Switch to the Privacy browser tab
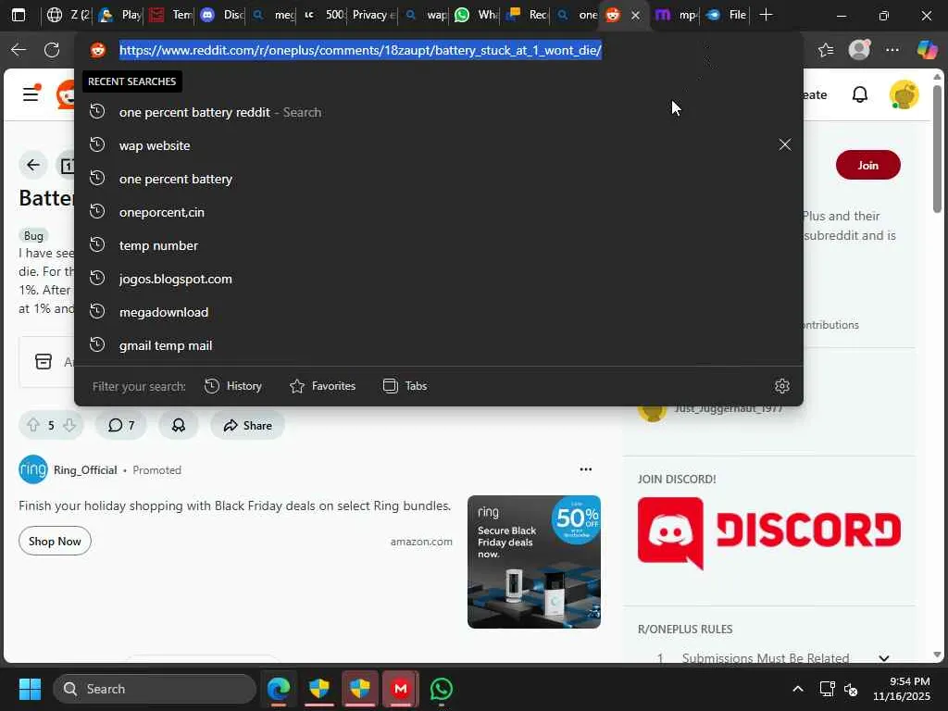948x711 pixels. [372, 15]
